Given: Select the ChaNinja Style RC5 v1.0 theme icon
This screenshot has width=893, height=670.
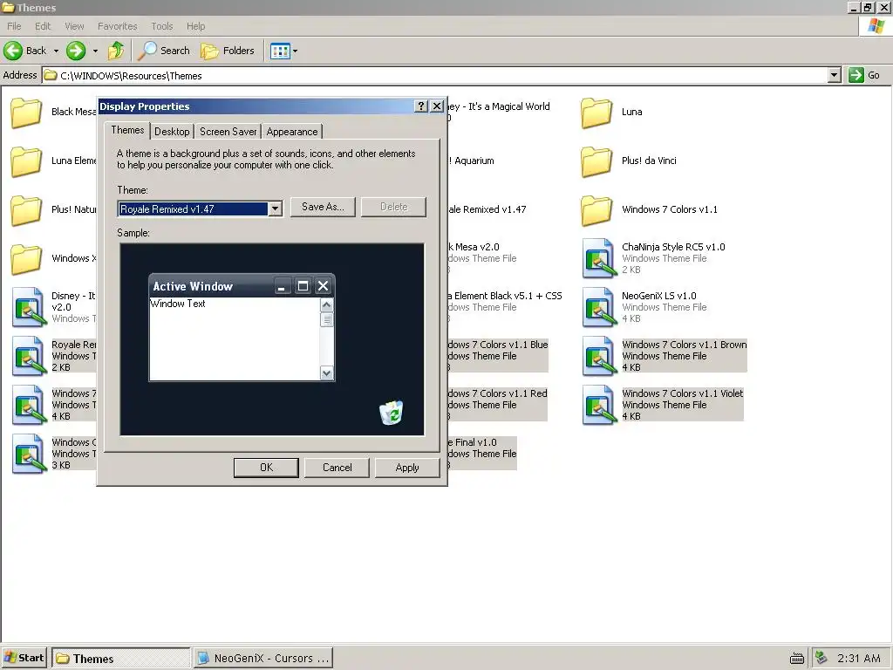Looking at the screenshot, I should (x=599, y=258).
